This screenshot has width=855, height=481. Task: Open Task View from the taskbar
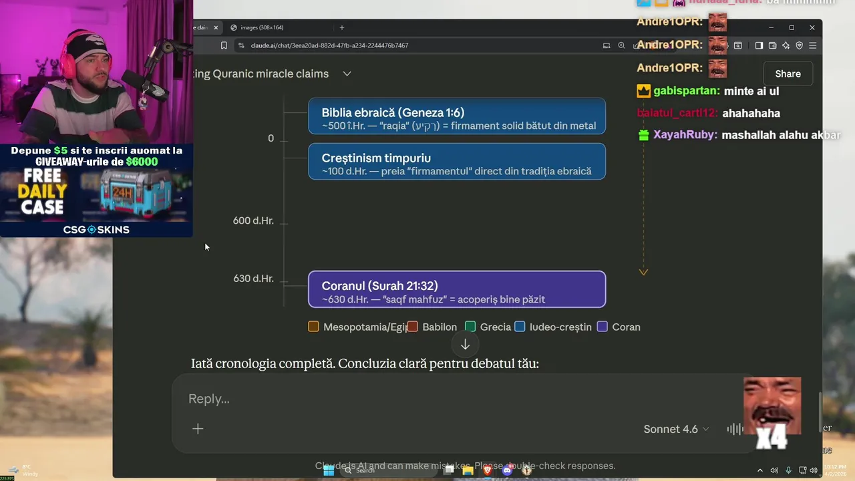449,470
